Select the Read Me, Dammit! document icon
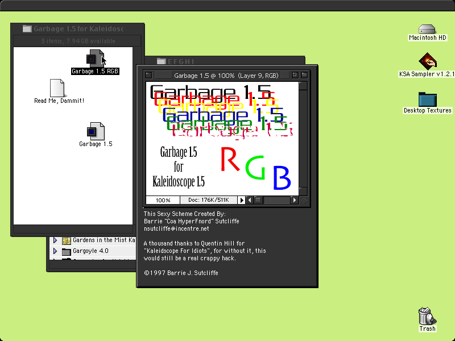Viewport: 455px width, 341px height. point(57,88)
